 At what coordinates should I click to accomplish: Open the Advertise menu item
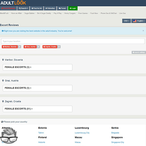pyautogui.click(x=50, y=8)
